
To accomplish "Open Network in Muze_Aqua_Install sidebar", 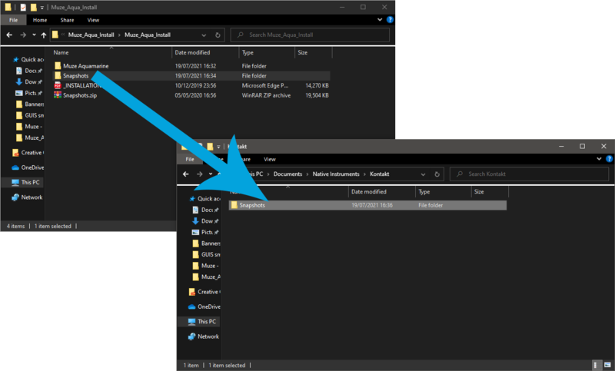I will pos(27,197).
